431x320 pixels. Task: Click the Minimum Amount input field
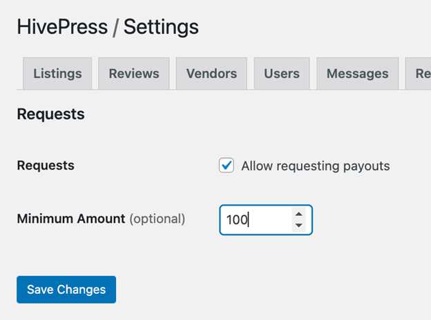click(x=266, y=220)
